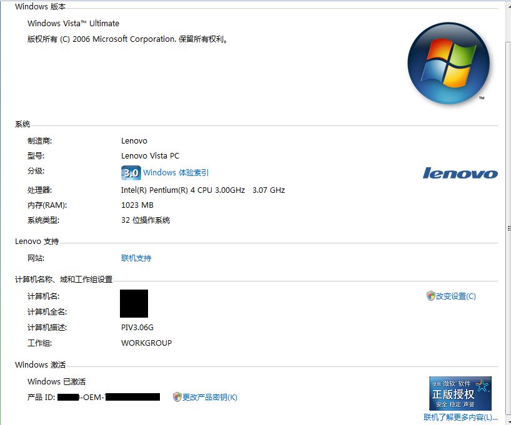Click the 处理器 label
This screenshot has height=425, width=511.
click(40, 190)
